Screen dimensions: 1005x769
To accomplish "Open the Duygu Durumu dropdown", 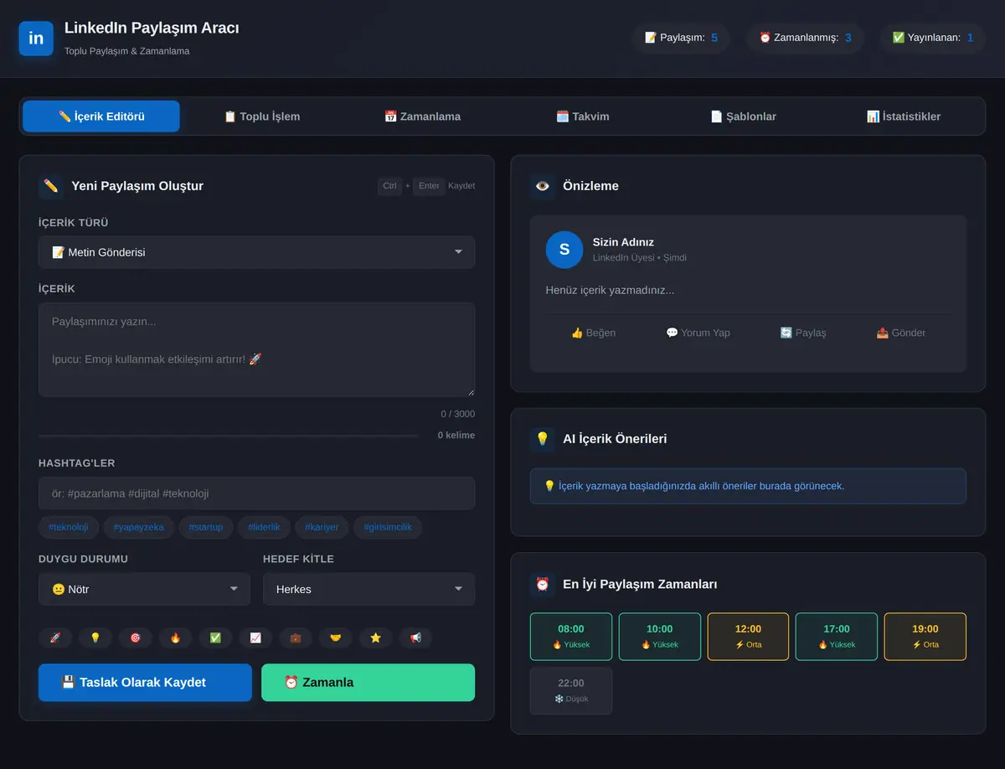I will click(144, 589).
